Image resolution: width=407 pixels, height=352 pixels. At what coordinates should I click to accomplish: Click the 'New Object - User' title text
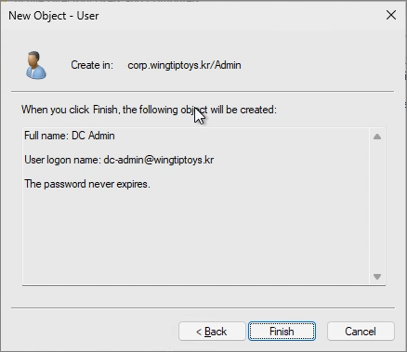click(54, 16)
